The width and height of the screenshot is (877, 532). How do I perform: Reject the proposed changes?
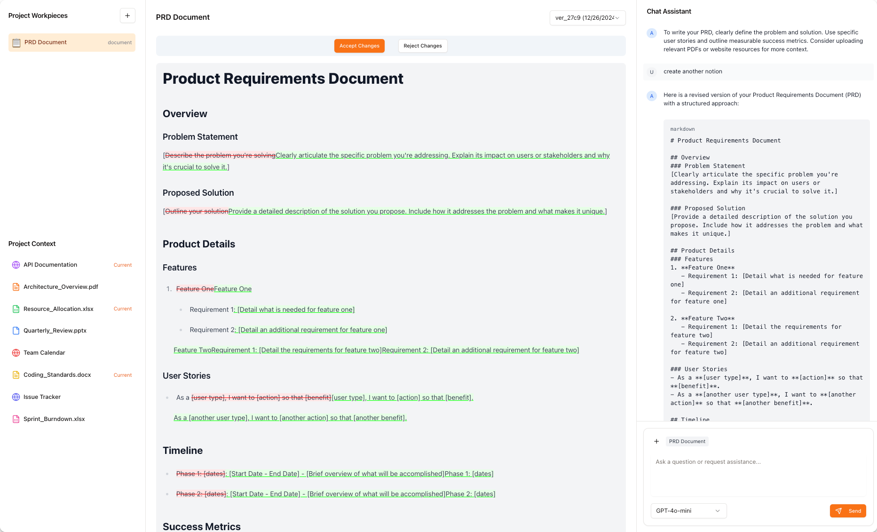422,46
